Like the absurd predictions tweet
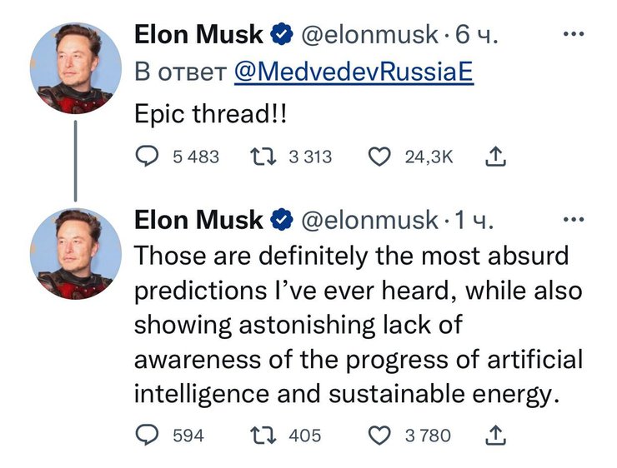 pyautogui.click(x=380, y=435)
